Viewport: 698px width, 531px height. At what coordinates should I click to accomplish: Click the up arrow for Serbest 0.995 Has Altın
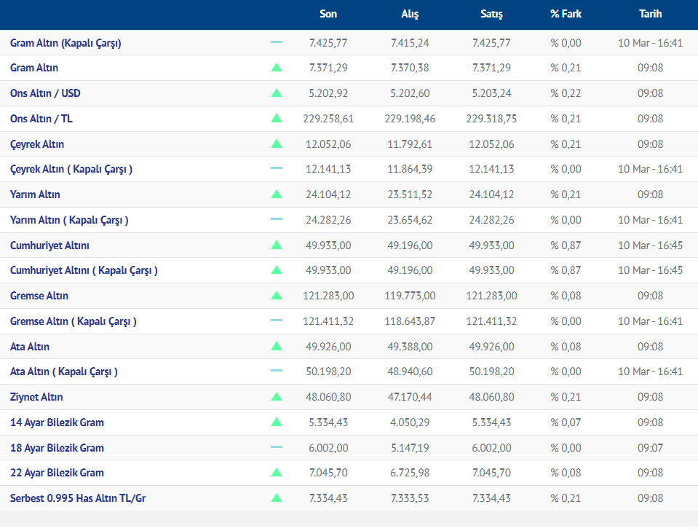point(277,498)
